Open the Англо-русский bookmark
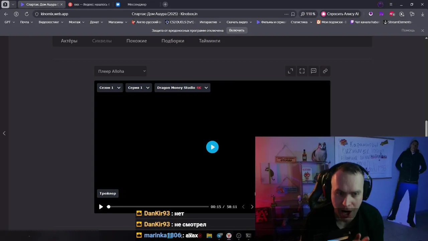The height and width of the screenshot is (241, 428). click(147, 22)
